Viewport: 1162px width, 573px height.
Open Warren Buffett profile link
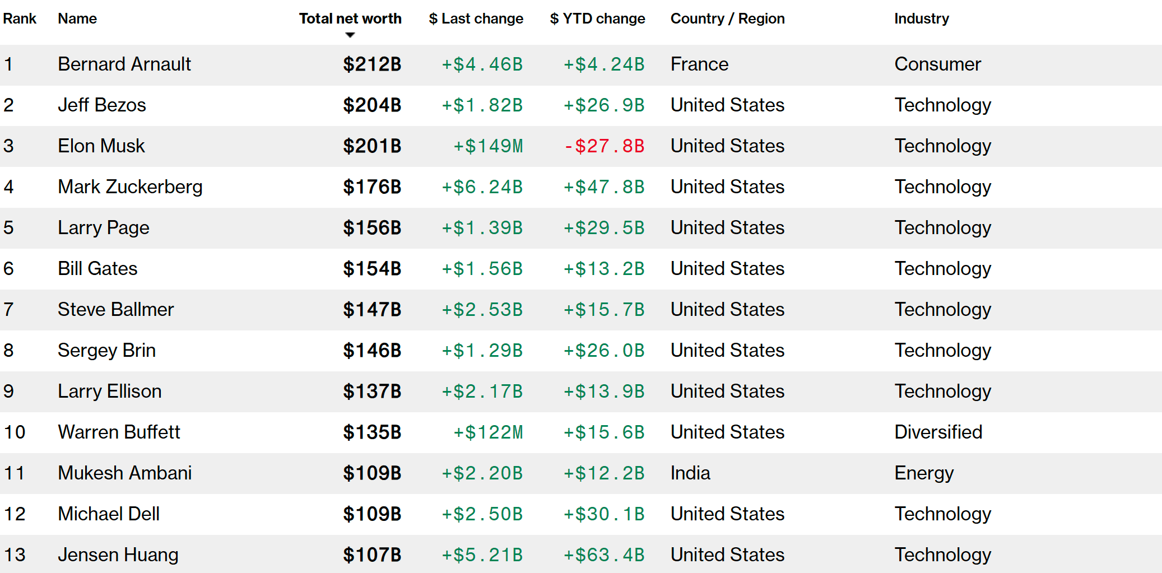pos(119,432)
